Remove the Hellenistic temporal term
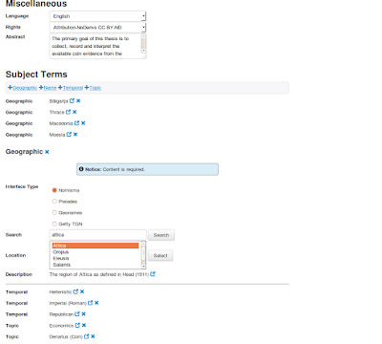 click(82, 291)
